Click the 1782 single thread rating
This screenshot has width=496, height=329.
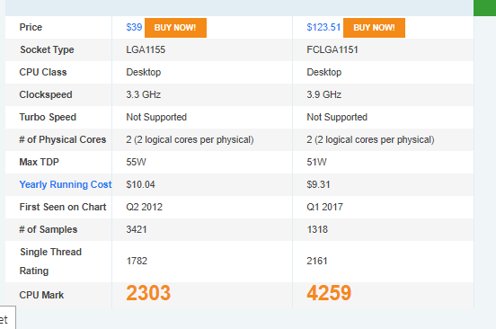[x=137, y=261]
